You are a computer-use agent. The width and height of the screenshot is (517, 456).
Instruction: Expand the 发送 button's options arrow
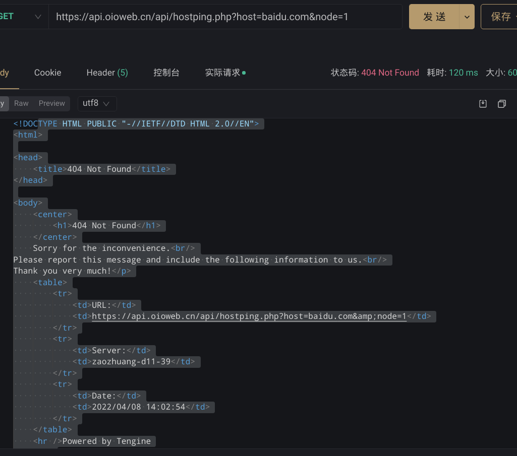pos(468,16)
